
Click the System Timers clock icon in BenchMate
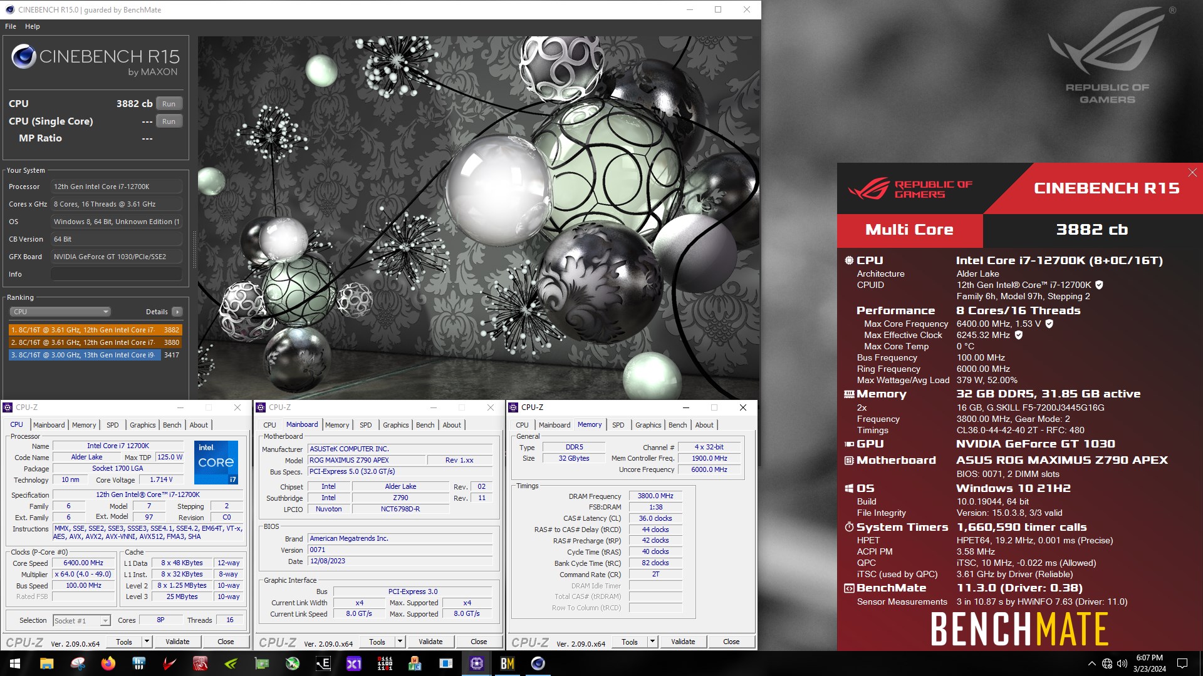coord(849,527)
